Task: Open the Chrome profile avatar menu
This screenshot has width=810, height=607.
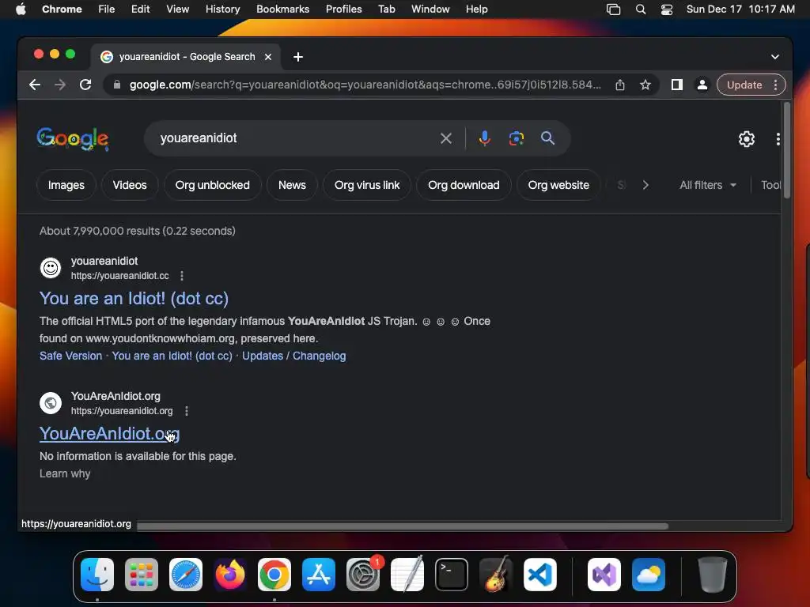Action: coord(702,85)
